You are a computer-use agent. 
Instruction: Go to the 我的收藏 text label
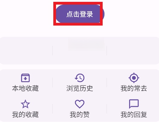[25, 115]
